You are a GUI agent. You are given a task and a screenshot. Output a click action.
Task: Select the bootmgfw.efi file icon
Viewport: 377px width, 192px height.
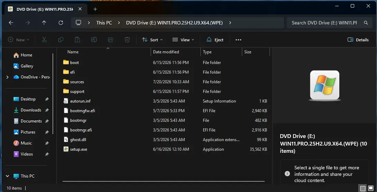tap(66, 110)
